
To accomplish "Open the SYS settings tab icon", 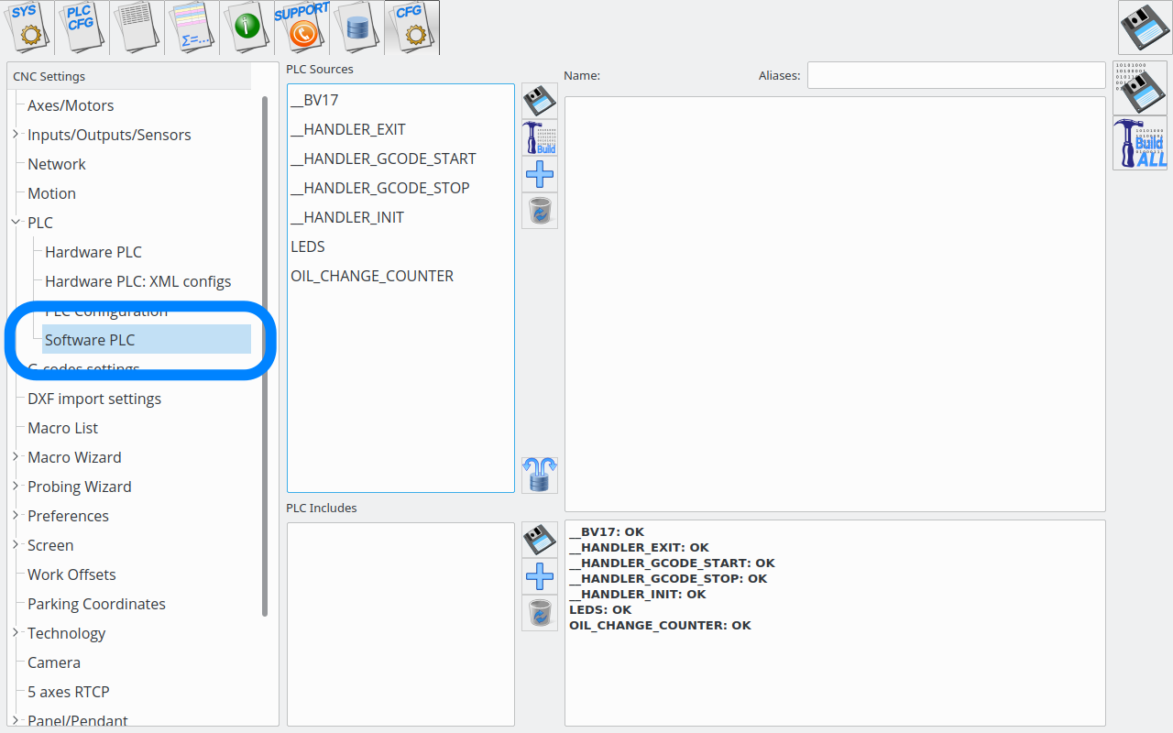I will (27, 27).
